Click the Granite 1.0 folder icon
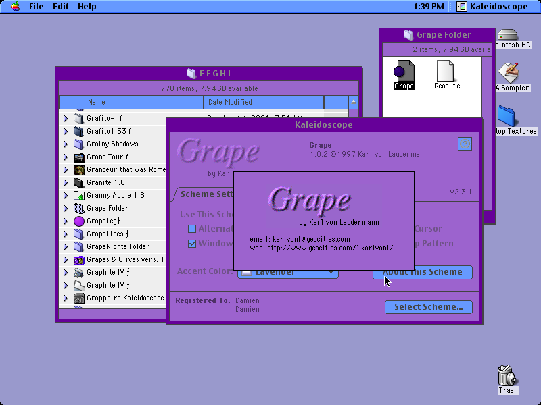This screenshot has height=405, width=541. pyautogui.click(x=78, y=182)
